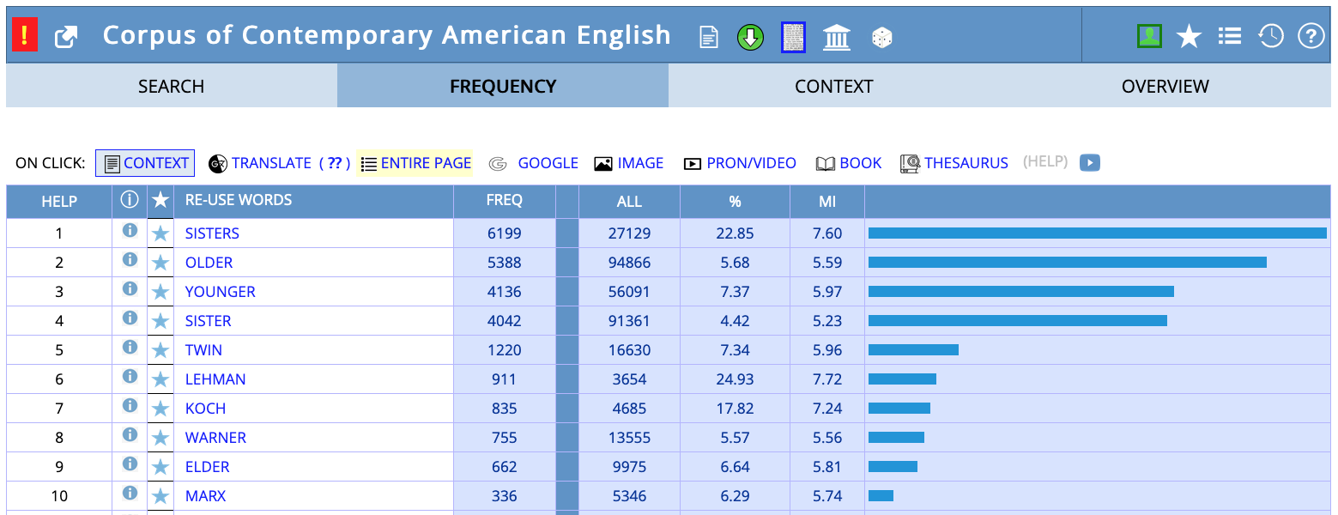
Task: Sort results by the MI column header
Action: click(x=826, y=202)
